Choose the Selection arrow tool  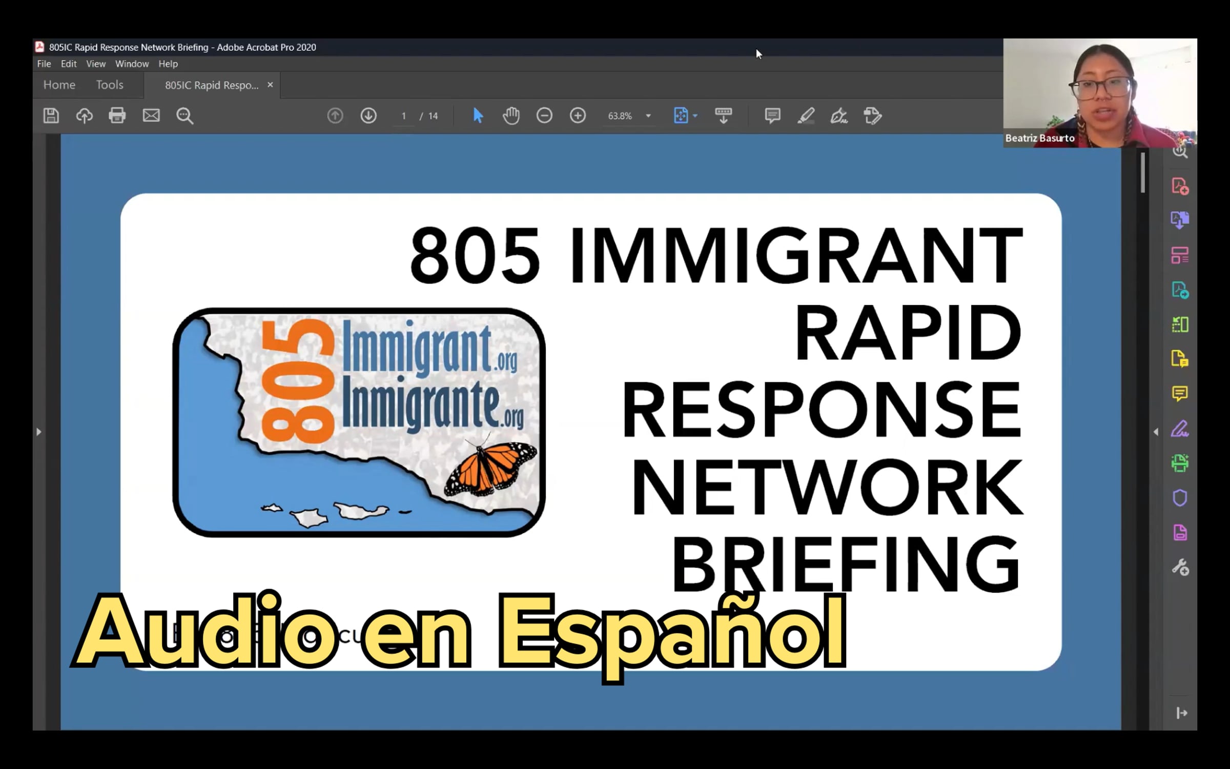click(x=478, y=115)
